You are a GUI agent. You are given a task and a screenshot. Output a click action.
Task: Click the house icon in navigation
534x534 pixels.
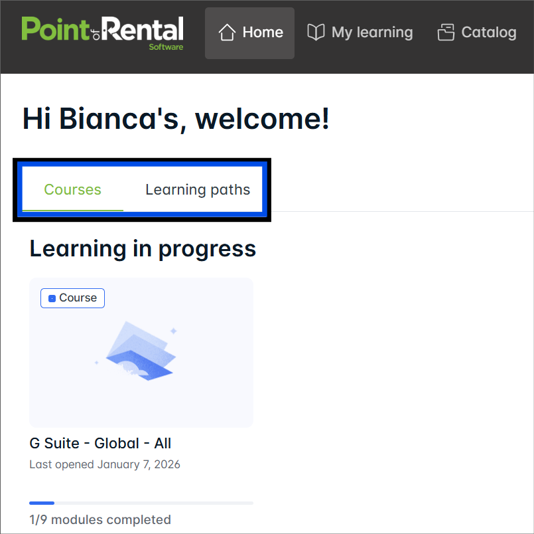click(228, 33)
